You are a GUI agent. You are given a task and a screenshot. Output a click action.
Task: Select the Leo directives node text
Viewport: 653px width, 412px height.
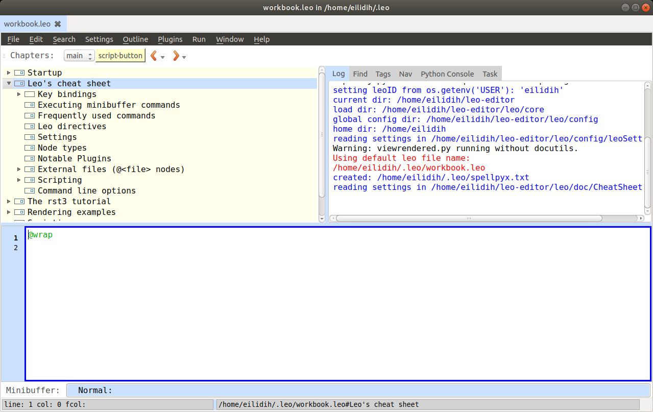click(72, 127)
